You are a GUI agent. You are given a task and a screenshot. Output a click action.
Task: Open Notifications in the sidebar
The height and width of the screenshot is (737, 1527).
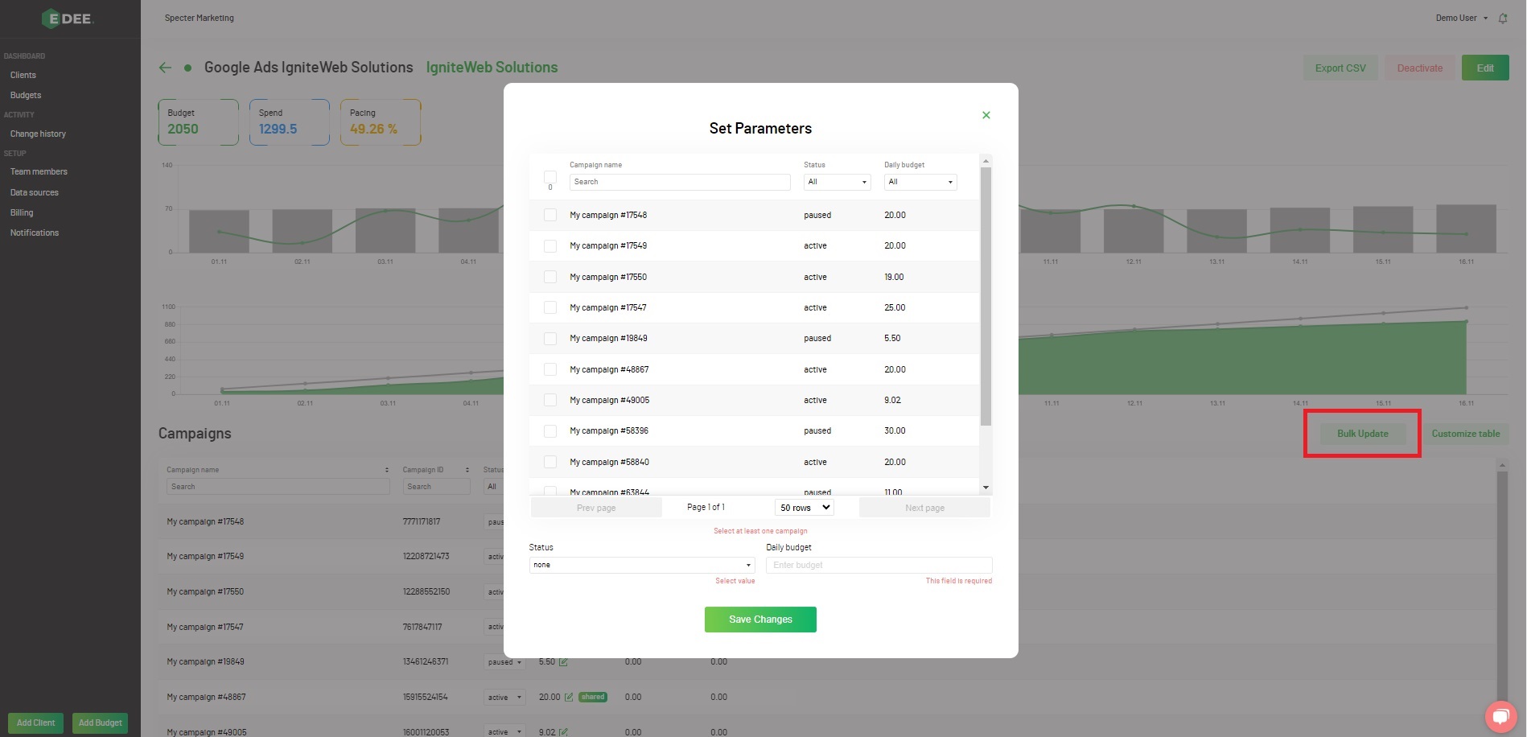click(35, 233)
